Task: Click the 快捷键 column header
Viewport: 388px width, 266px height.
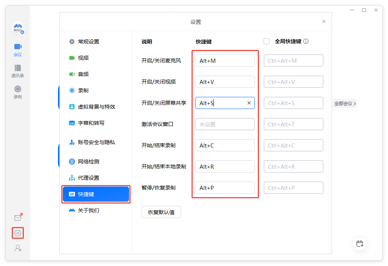Action: (204, 42)
